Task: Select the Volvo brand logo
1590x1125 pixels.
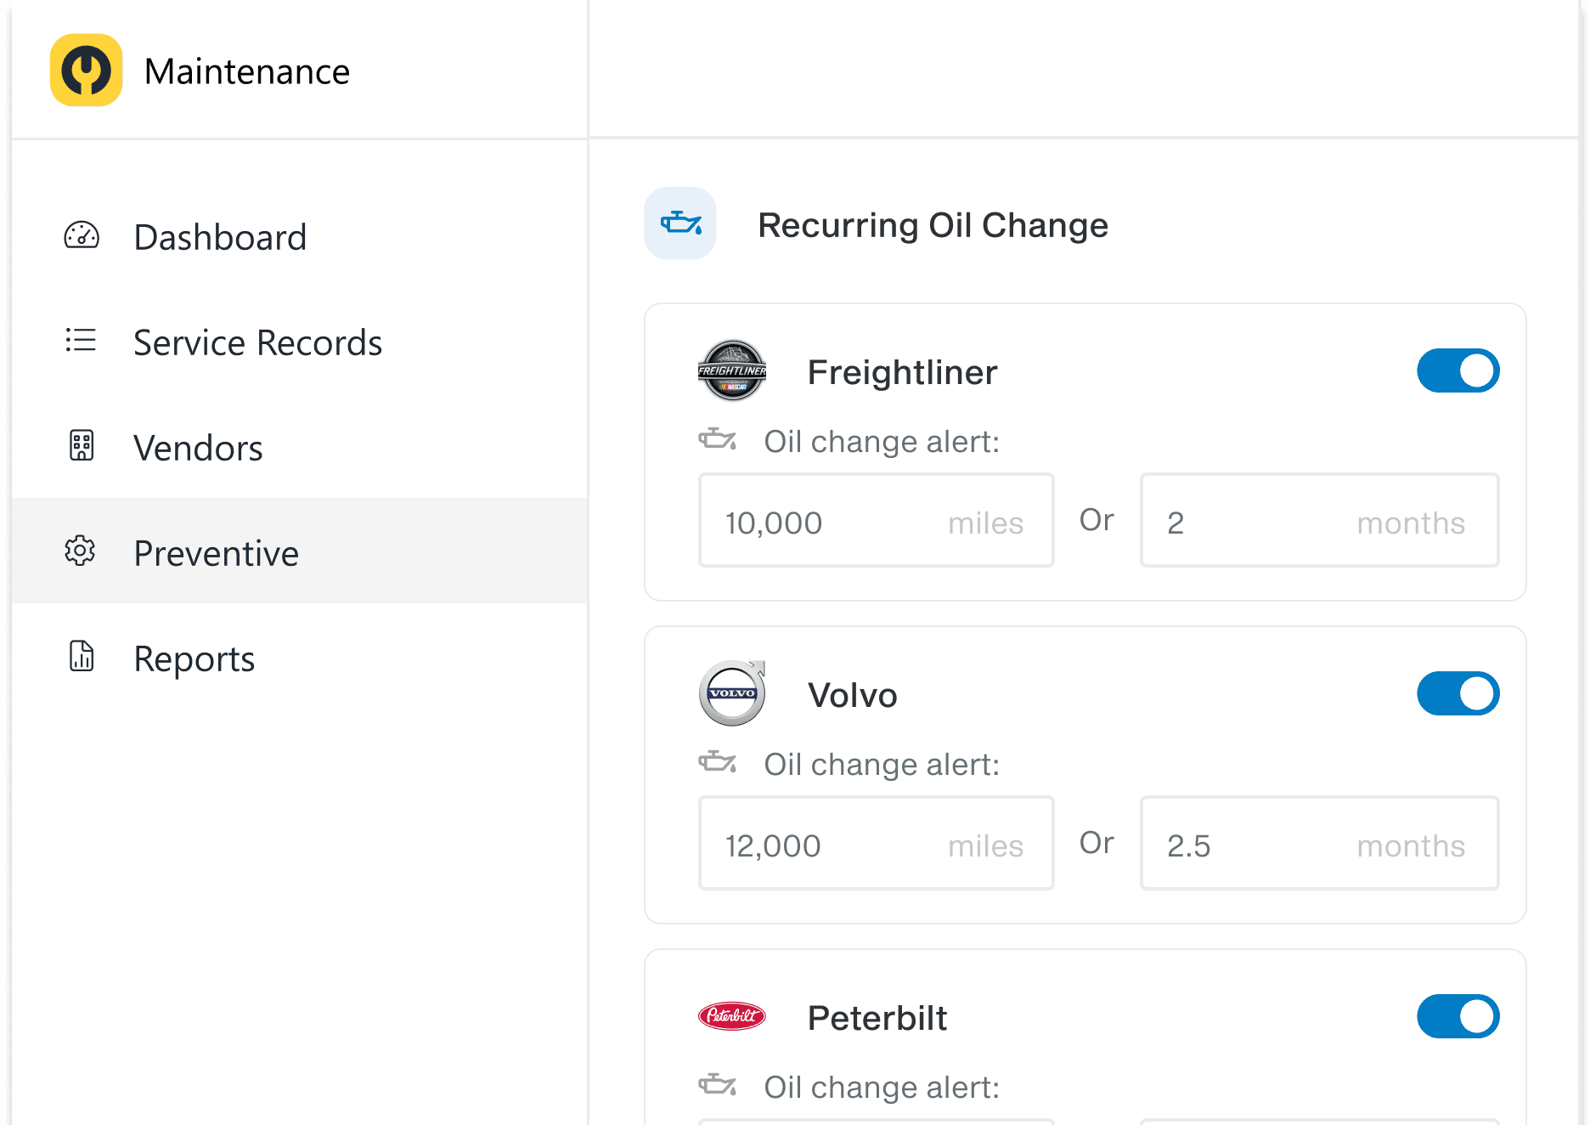Action: (731, 693)
